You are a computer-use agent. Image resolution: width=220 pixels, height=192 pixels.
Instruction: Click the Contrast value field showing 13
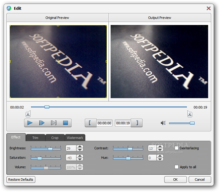tap(152, 148)
